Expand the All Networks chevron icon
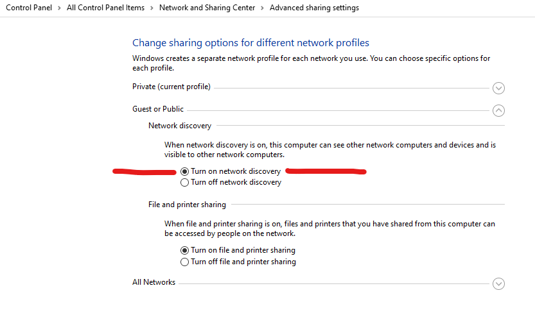Screen dimensions: 535x329 pos(498,283)
